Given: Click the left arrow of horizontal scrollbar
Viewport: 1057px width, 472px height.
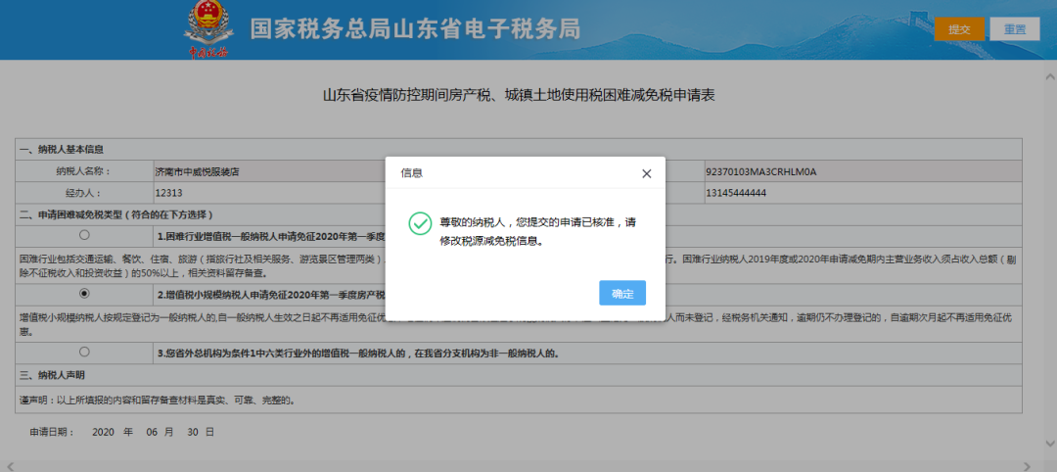Looking at the screenshot, I should 10,466.
